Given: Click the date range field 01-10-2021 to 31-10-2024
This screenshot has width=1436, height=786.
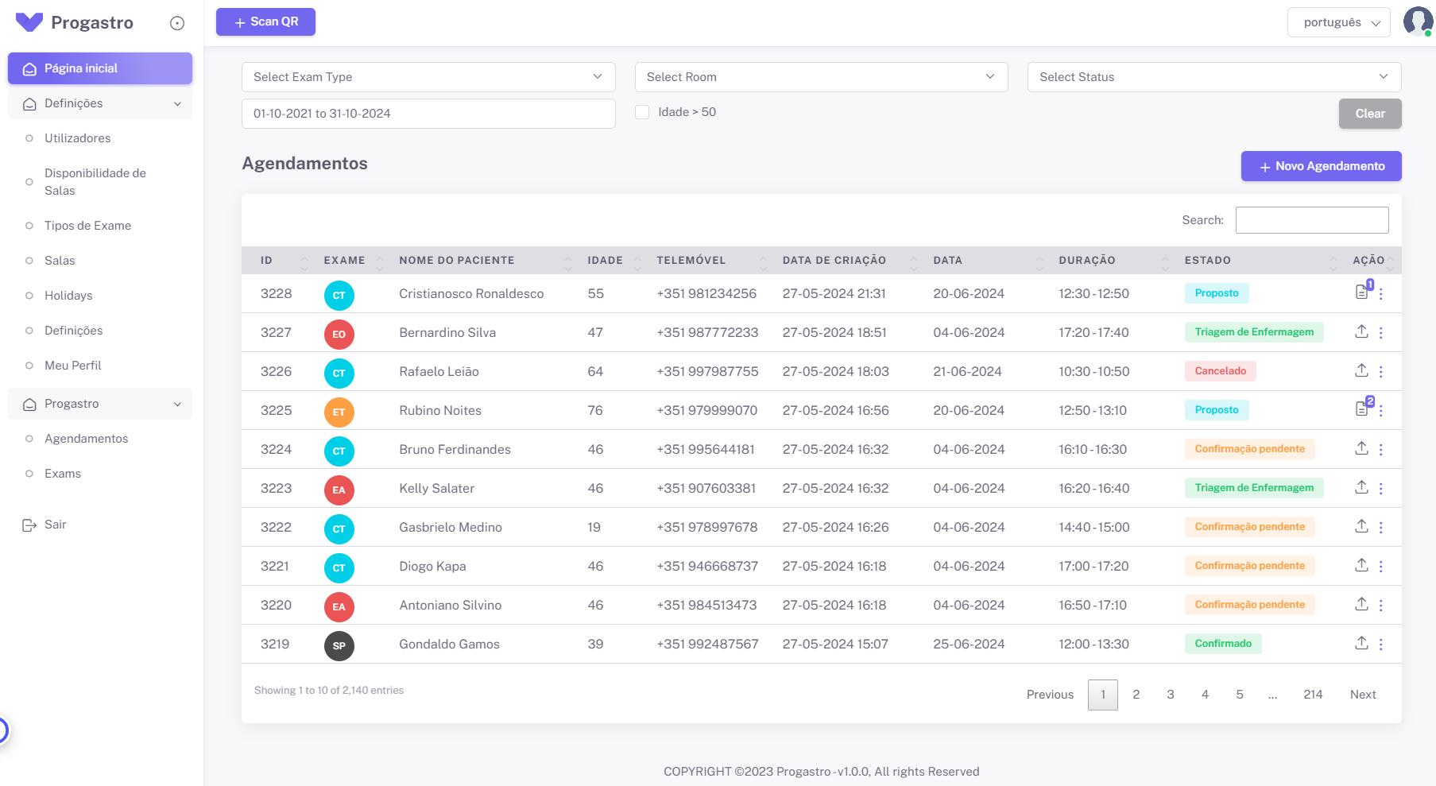Looking at the screenshot, I should coord(428,114).
